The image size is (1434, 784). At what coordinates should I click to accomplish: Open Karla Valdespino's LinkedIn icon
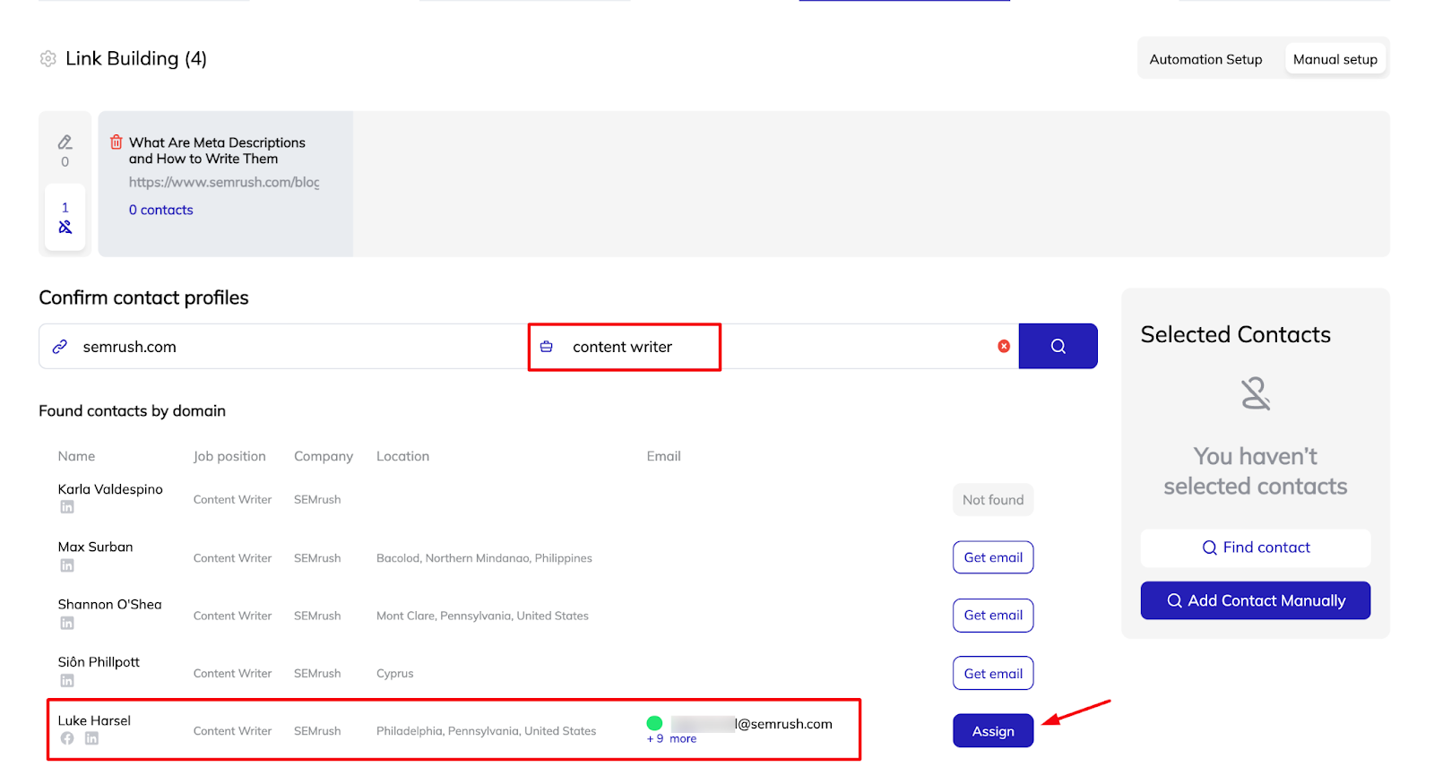click(x=67, y=507)
